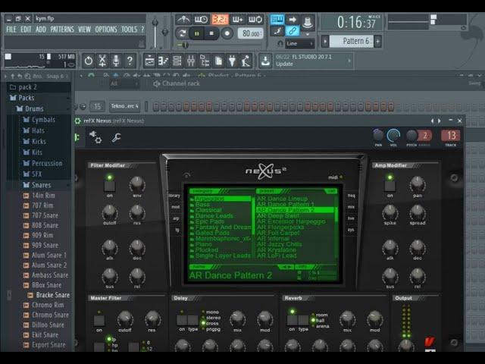Collapse the Snares folder
Screen dimensions: 485x364
[x=41, y=185]
